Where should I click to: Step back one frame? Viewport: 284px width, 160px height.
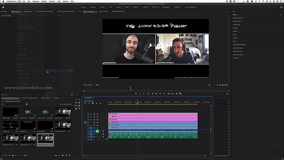(152, 94)
